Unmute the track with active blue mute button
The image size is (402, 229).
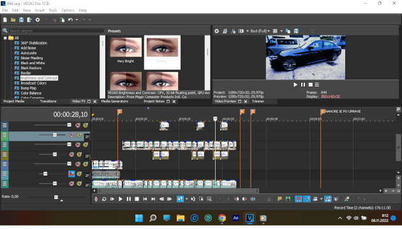click(x=71, y=174)
